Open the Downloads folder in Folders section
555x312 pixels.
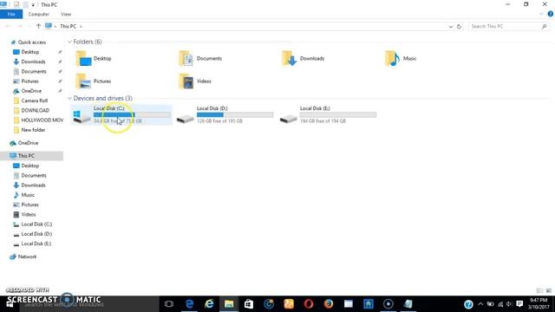[x=304, y=59]
